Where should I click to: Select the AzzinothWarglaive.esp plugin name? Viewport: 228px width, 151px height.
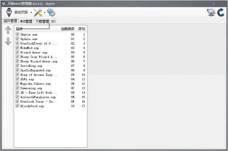38,97
